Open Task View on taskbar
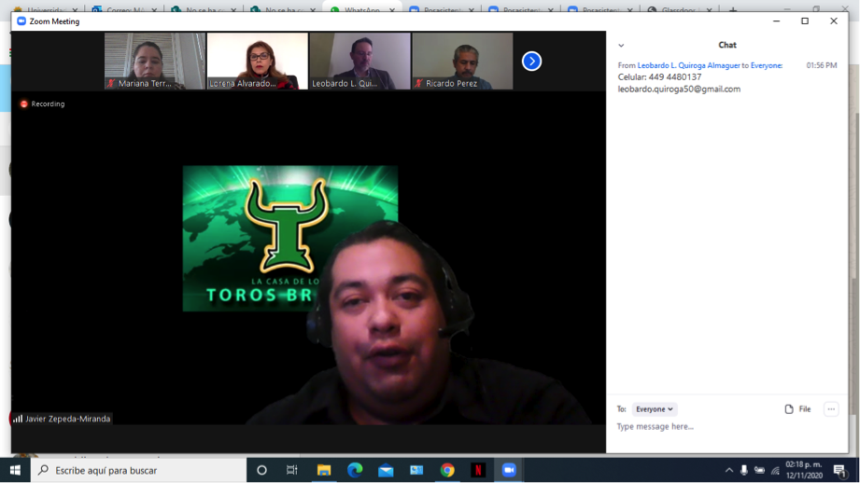860x483 pixels. coord(291,470)
